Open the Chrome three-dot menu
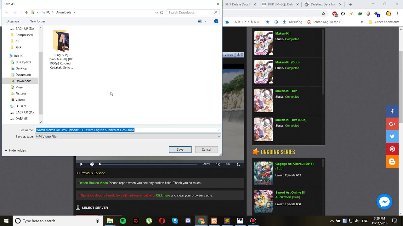 (x=397, y=13)
